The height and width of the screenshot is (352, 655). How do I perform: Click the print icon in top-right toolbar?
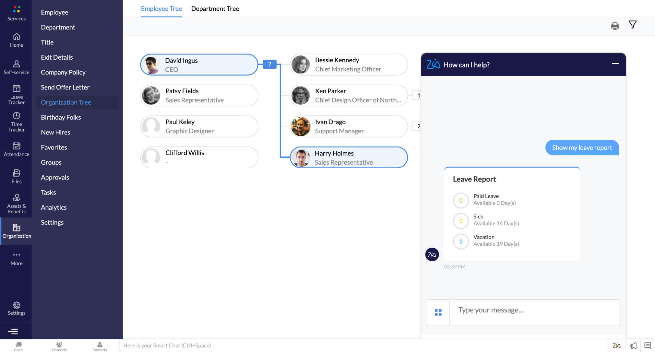point(615,25)
